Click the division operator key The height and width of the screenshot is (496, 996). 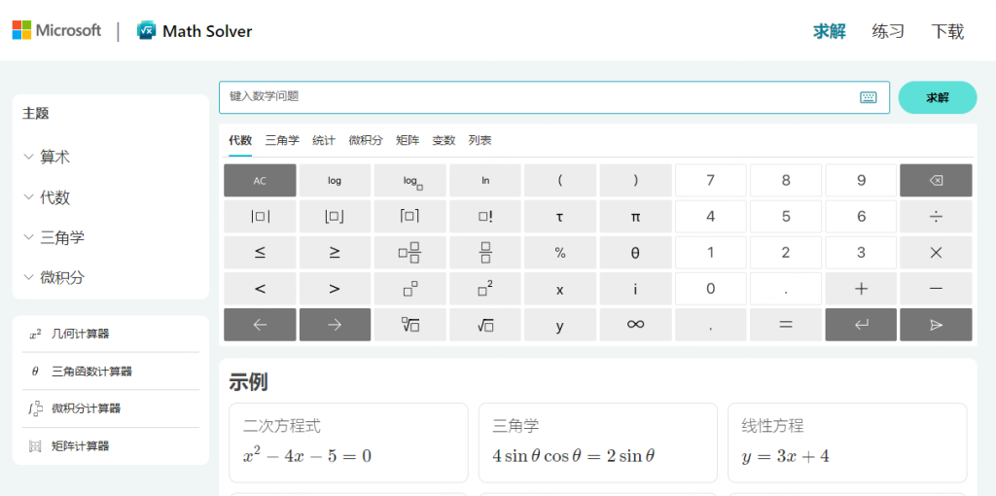(x=936, y=217)
